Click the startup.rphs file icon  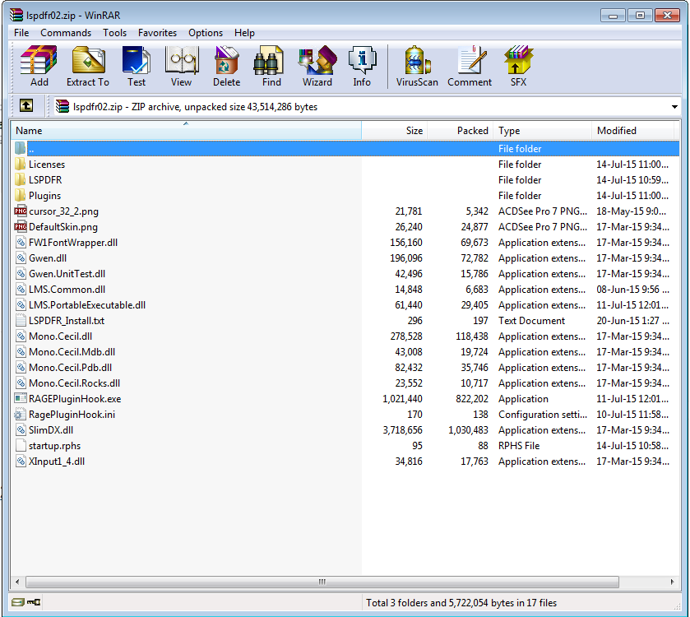click(21, 446)
